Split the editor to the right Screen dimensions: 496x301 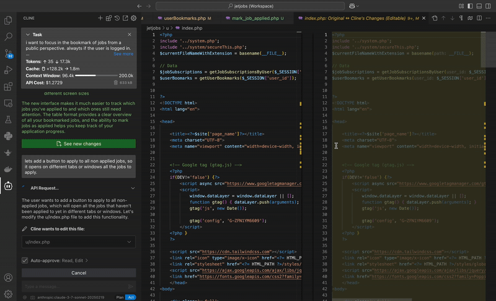(479, 19)
